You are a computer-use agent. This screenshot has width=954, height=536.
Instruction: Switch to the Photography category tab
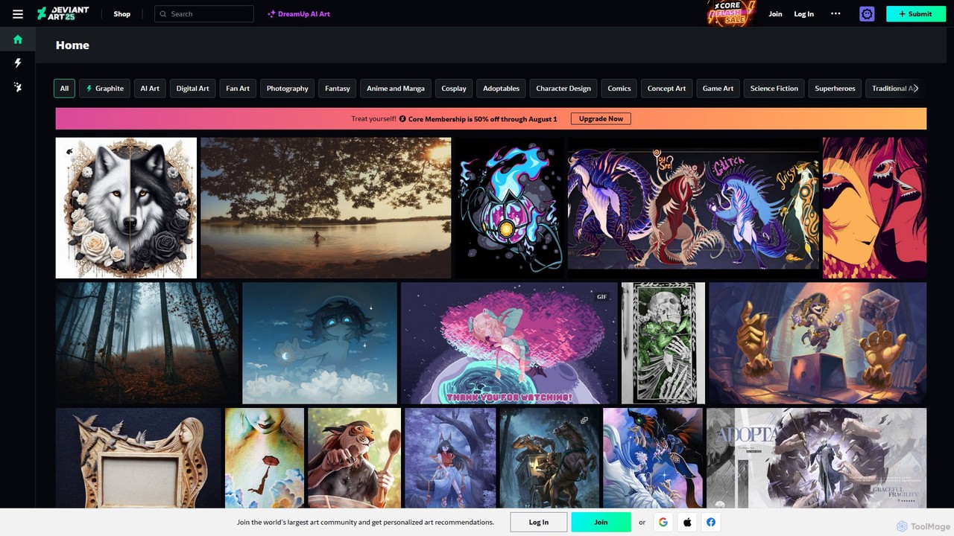(287, 89)
